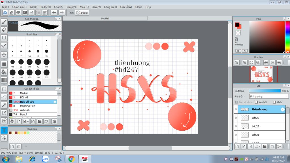Open Google Chrome from the taskbar
The image size is (290, 163).
click(71, 159)
